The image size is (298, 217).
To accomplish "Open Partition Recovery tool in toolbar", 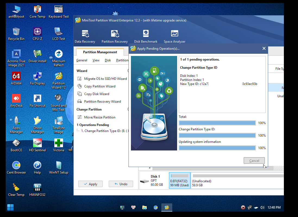I will point(115,37).
